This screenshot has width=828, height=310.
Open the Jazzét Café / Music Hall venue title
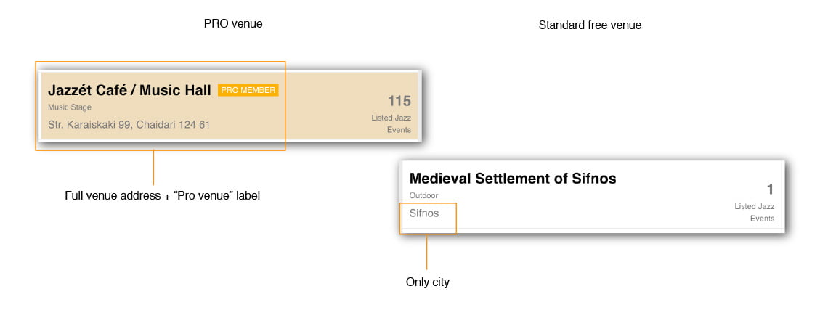click(x=129, y=91)
